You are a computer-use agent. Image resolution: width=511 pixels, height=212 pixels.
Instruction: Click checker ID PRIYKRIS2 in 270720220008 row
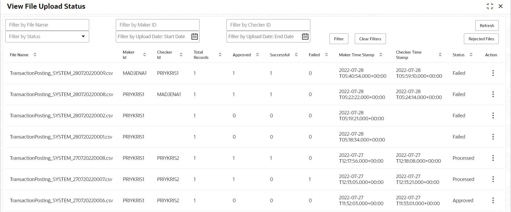click(168, 158)
